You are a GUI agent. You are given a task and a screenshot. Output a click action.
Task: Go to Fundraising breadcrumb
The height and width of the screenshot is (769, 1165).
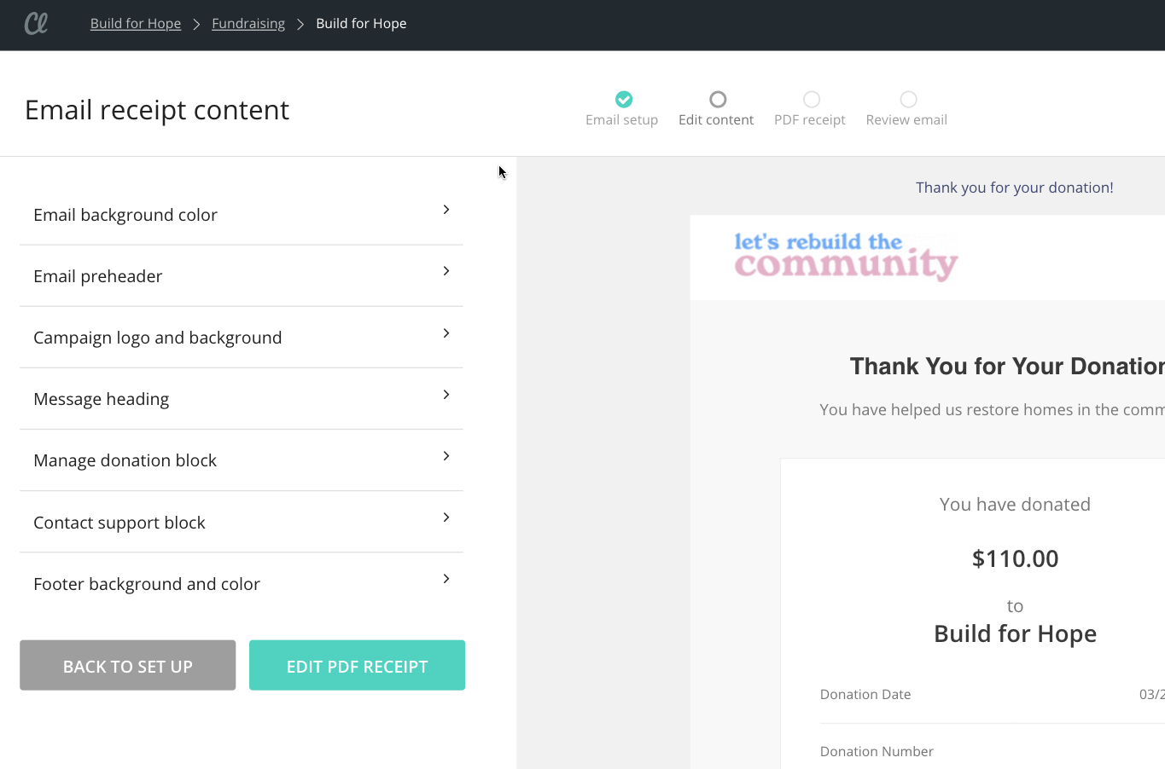coord(248,24)
